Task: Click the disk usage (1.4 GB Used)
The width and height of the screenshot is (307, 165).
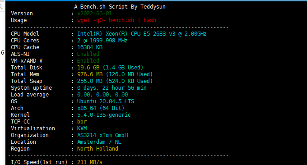Action: [x=123, y=68]
